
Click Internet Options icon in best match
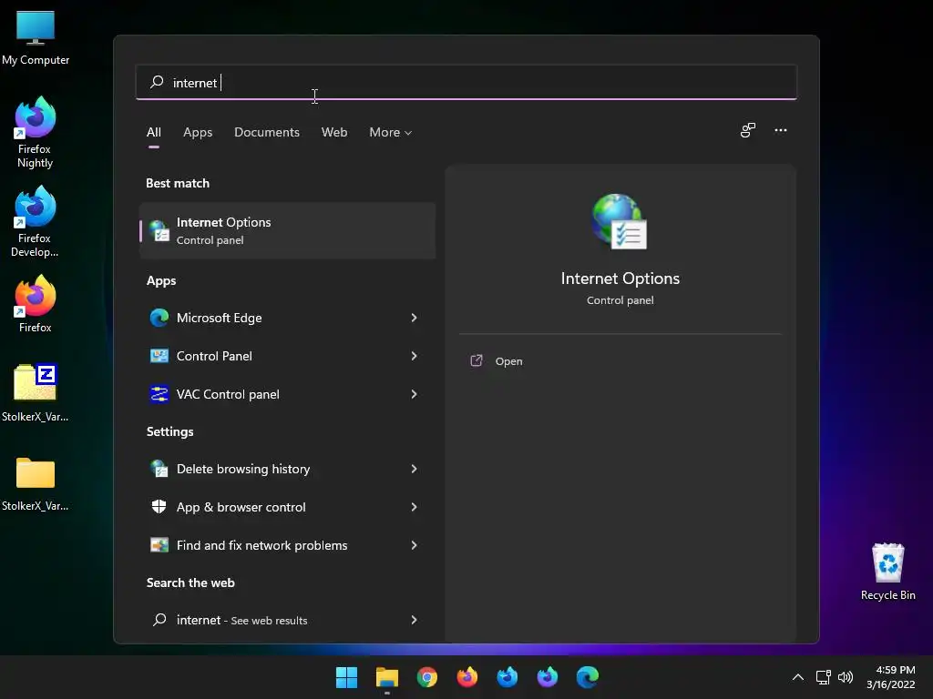tap(159, 230)
